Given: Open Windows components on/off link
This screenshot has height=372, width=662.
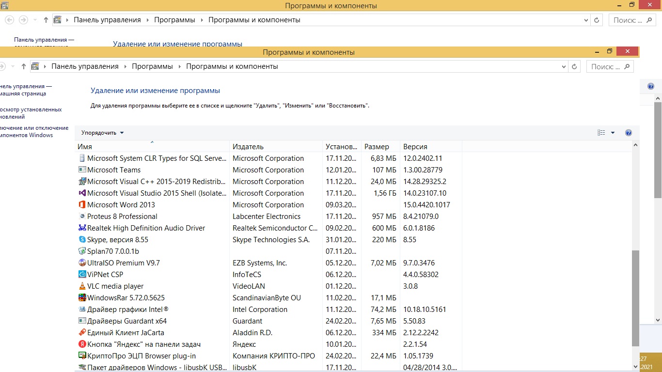Looking at the screenshot, I should click(x=34, y=132).
